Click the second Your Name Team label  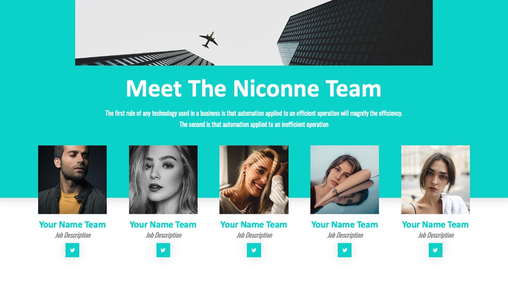[x=163, y=225]
